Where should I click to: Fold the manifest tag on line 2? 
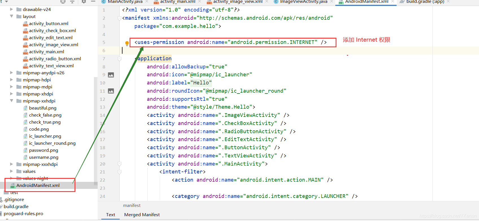coord(119,18)
